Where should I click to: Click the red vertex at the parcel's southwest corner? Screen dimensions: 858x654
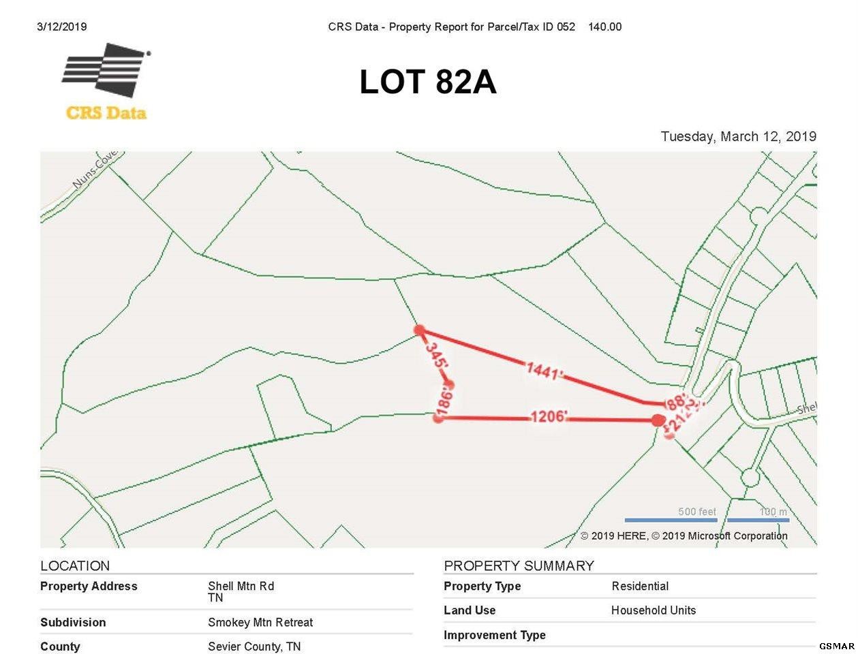coord(438,418)
